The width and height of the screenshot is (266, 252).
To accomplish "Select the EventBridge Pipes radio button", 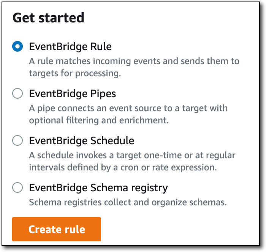I will 17,93.
